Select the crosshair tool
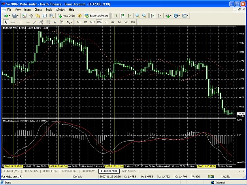This screenshot has width=247, height=185. pyautogui.click(x=13, y=22)
